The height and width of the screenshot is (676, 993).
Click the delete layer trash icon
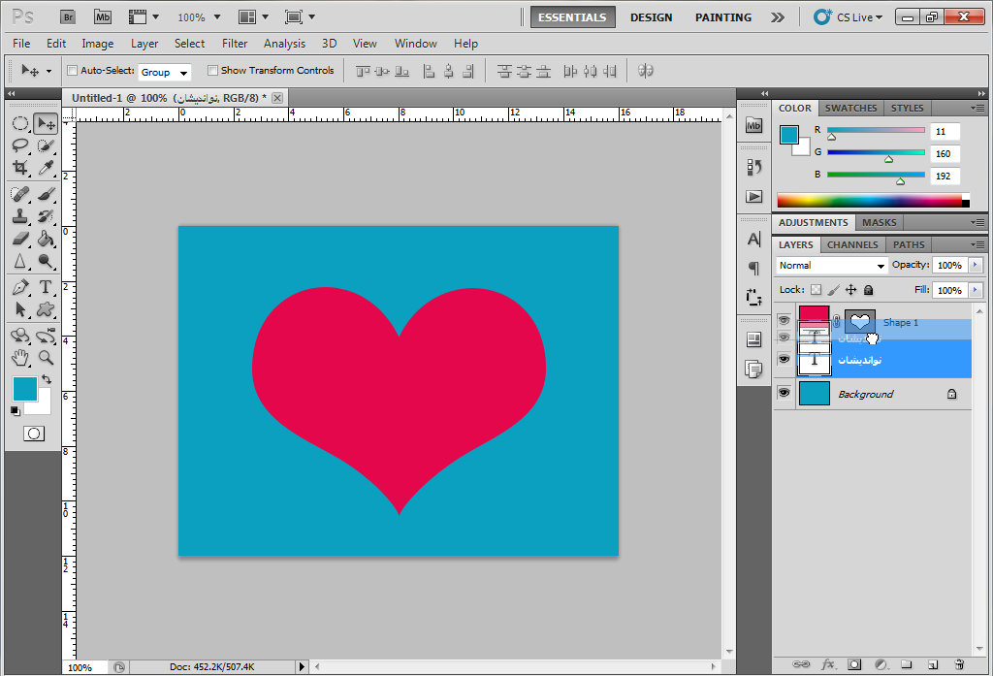point(958,664)
